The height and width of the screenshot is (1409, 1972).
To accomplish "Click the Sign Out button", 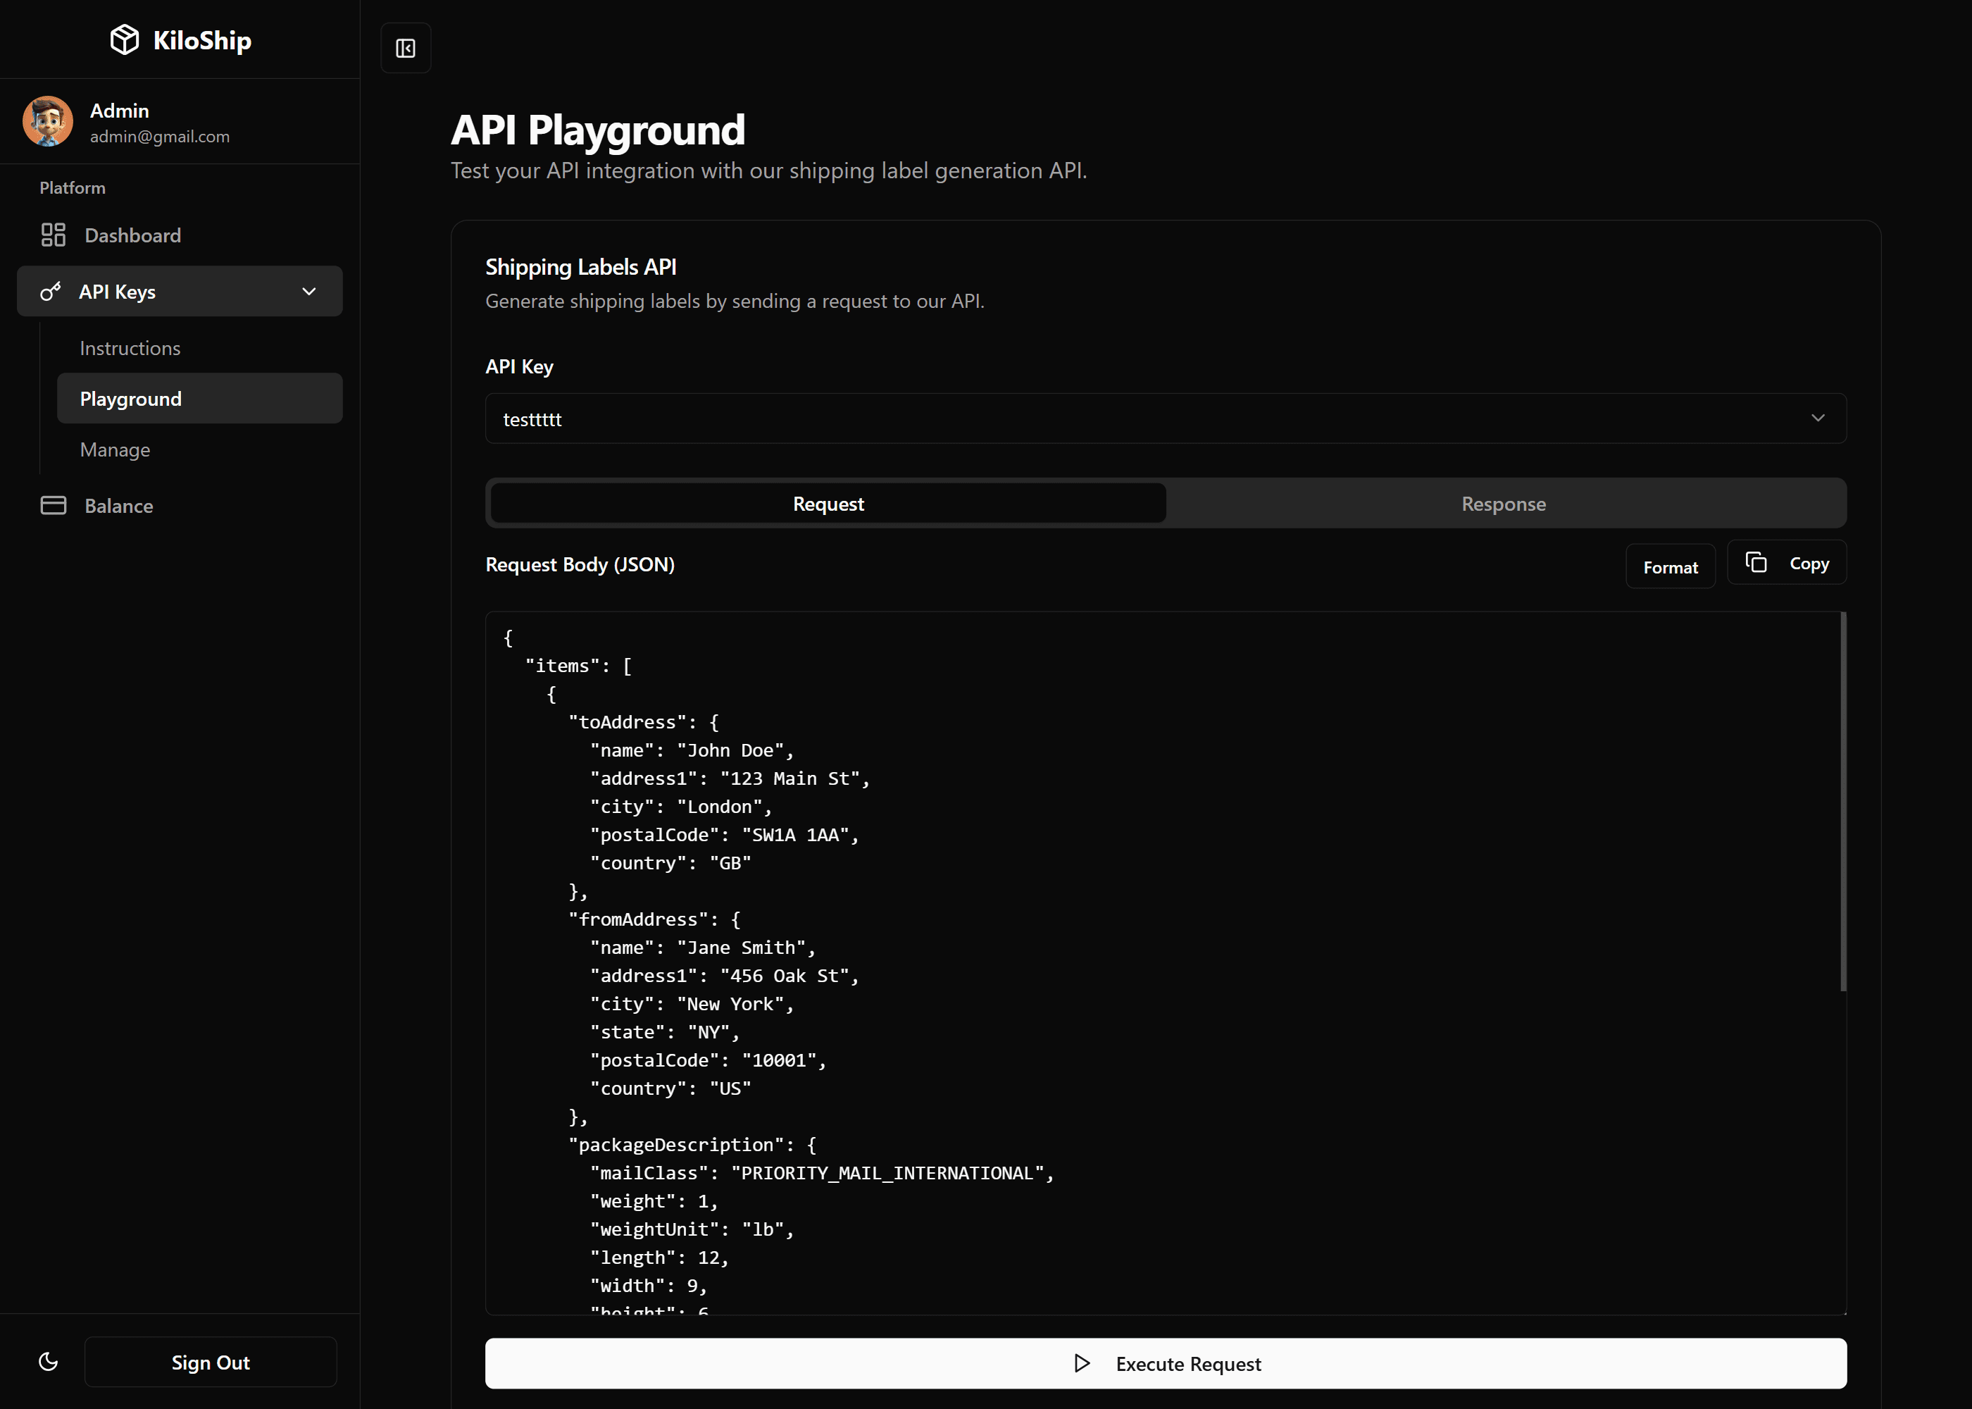I will click(x=210, y=1362).
